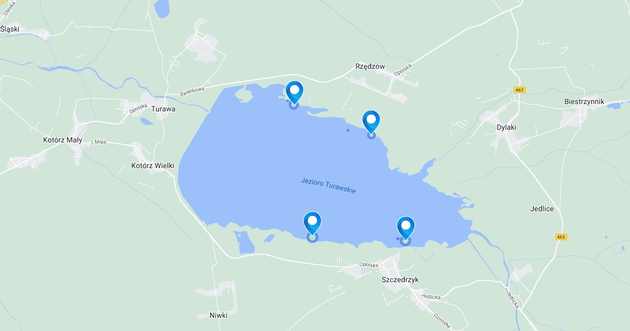
Task: Click the small pond south of the lake
Action: (x=244, y=242)
